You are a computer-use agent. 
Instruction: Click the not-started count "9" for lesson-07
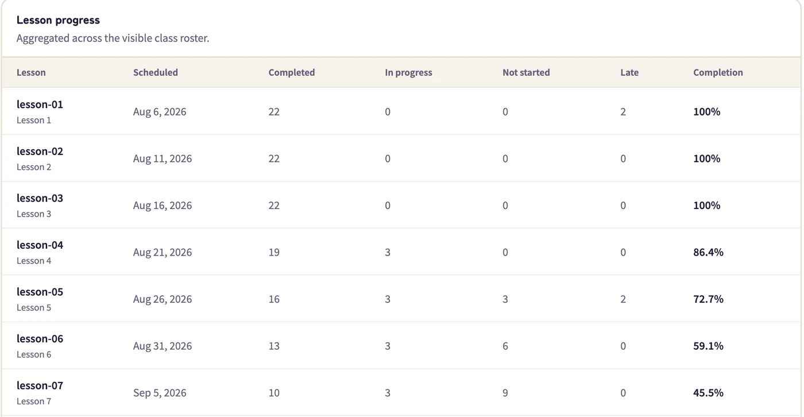pos(505,393)
